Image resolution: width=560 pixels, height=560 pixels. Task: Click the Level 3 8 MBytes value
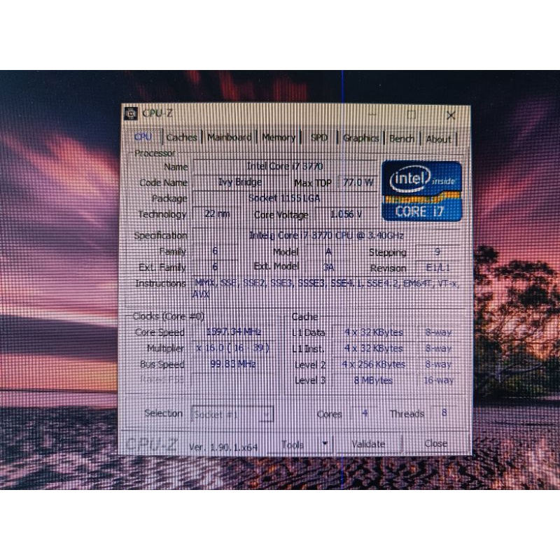[x=374, y=380]
